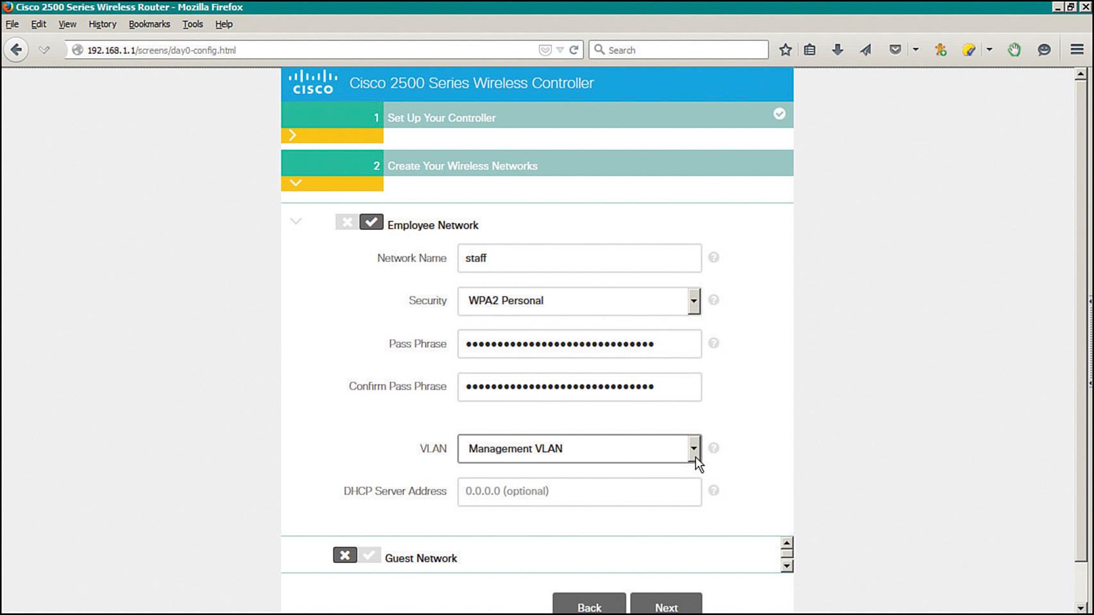
Task: Click the hand icon in the toolbar
Action: pyautogui.click(x=1014, y=49)
